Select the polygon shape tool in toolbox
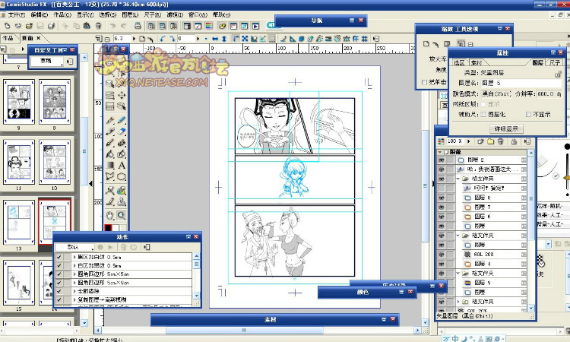Image resolution: width=570 pixels, height=342 pixels. point(122,176)
